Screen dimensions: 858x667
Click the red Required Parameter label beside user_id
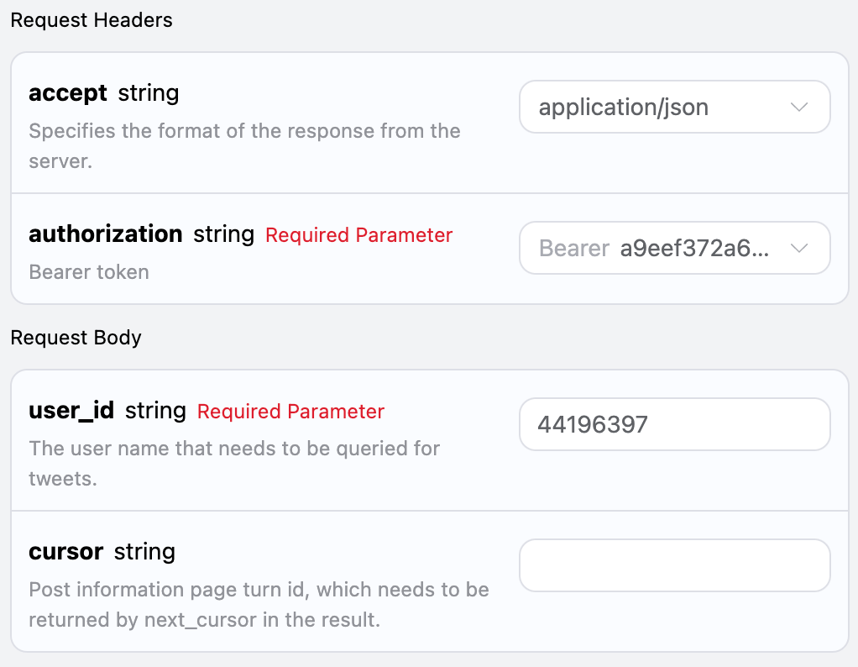[290, 412]
